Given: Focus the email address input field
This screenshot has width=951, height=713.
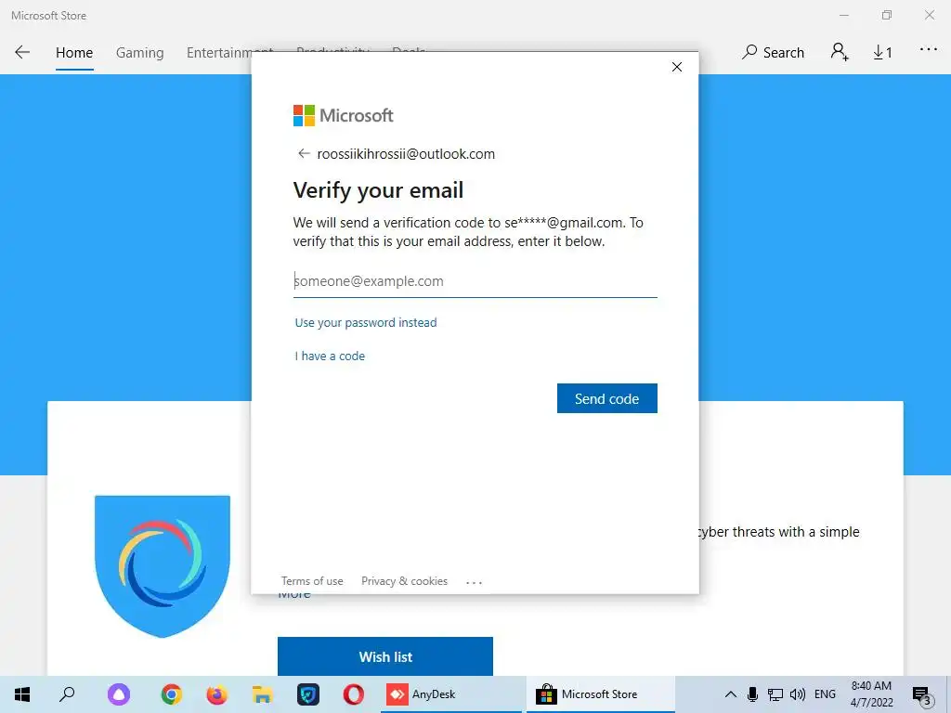Looking at the screenshot, I should pyautogui.click(x=475, y=281).
